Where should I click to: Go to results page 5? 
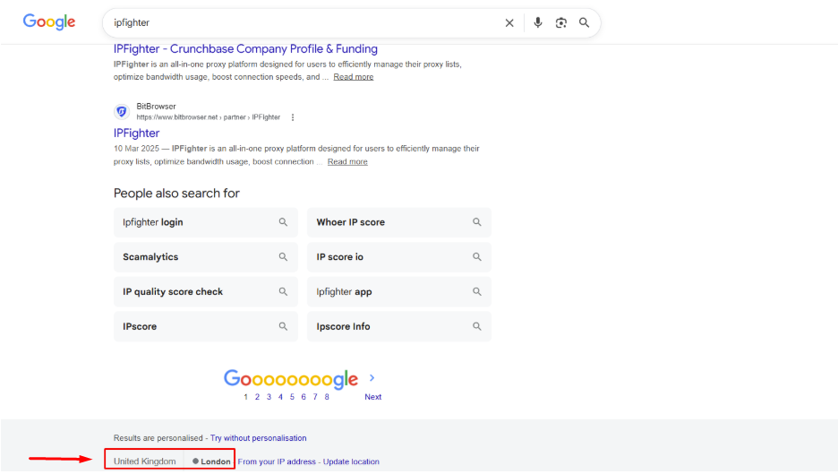(x=292, y=397)
